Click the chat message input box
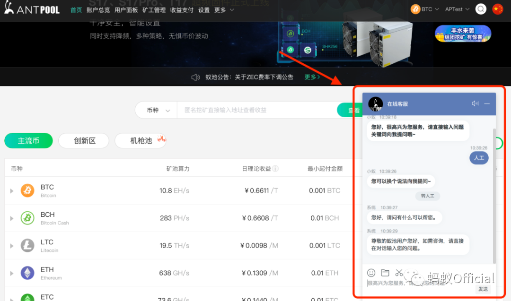The height and width of the screenshot is (301, 511). tap(421, 284)
